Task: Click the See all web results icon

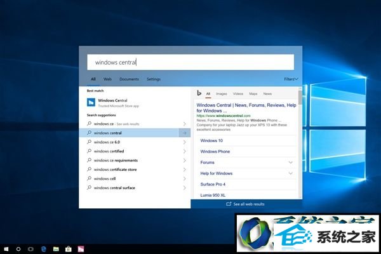Action: (229, 204)
